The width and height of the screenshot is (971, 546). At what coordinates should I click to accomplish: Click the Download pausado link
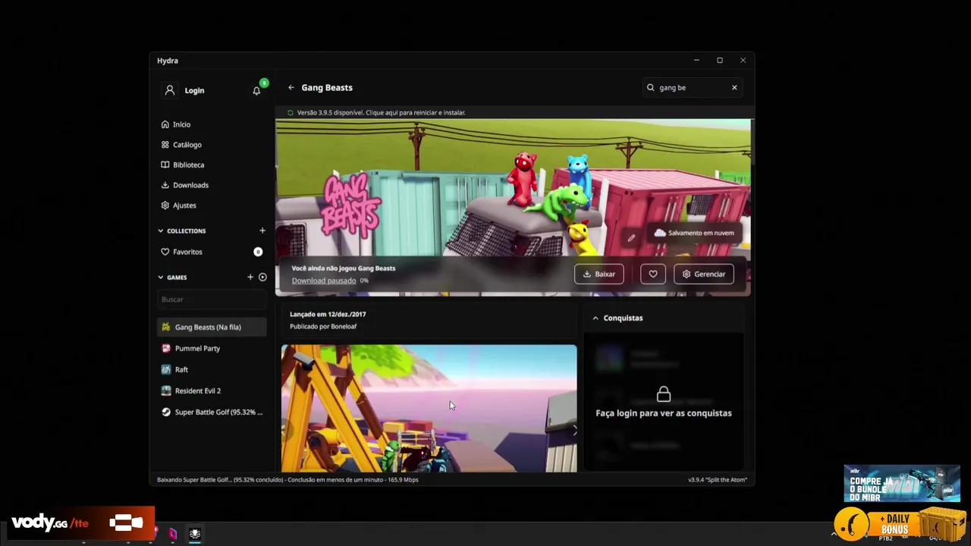tap(323, 281)
